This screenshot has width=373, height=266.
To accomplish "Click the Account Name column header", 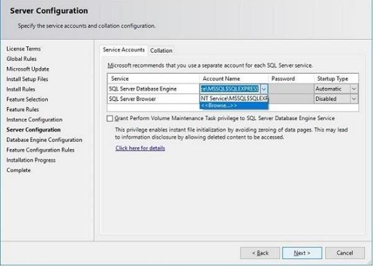I will [221, 79].
